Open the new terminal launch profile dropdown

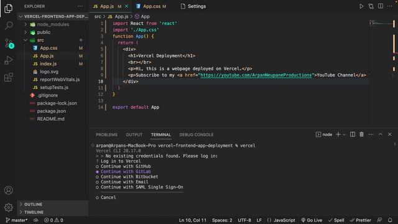344,134
